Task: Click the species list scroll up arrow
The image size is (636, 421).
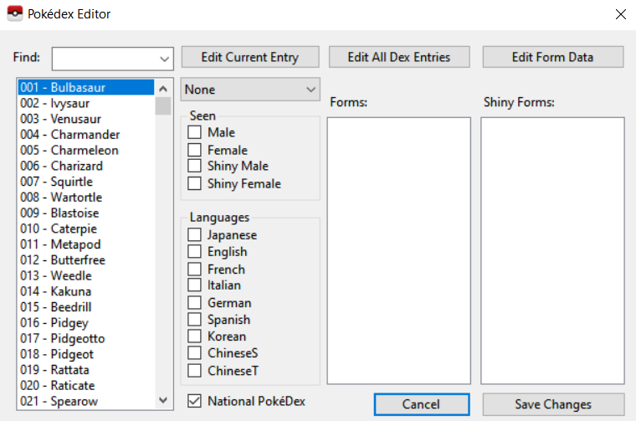Action: point(163,88)
